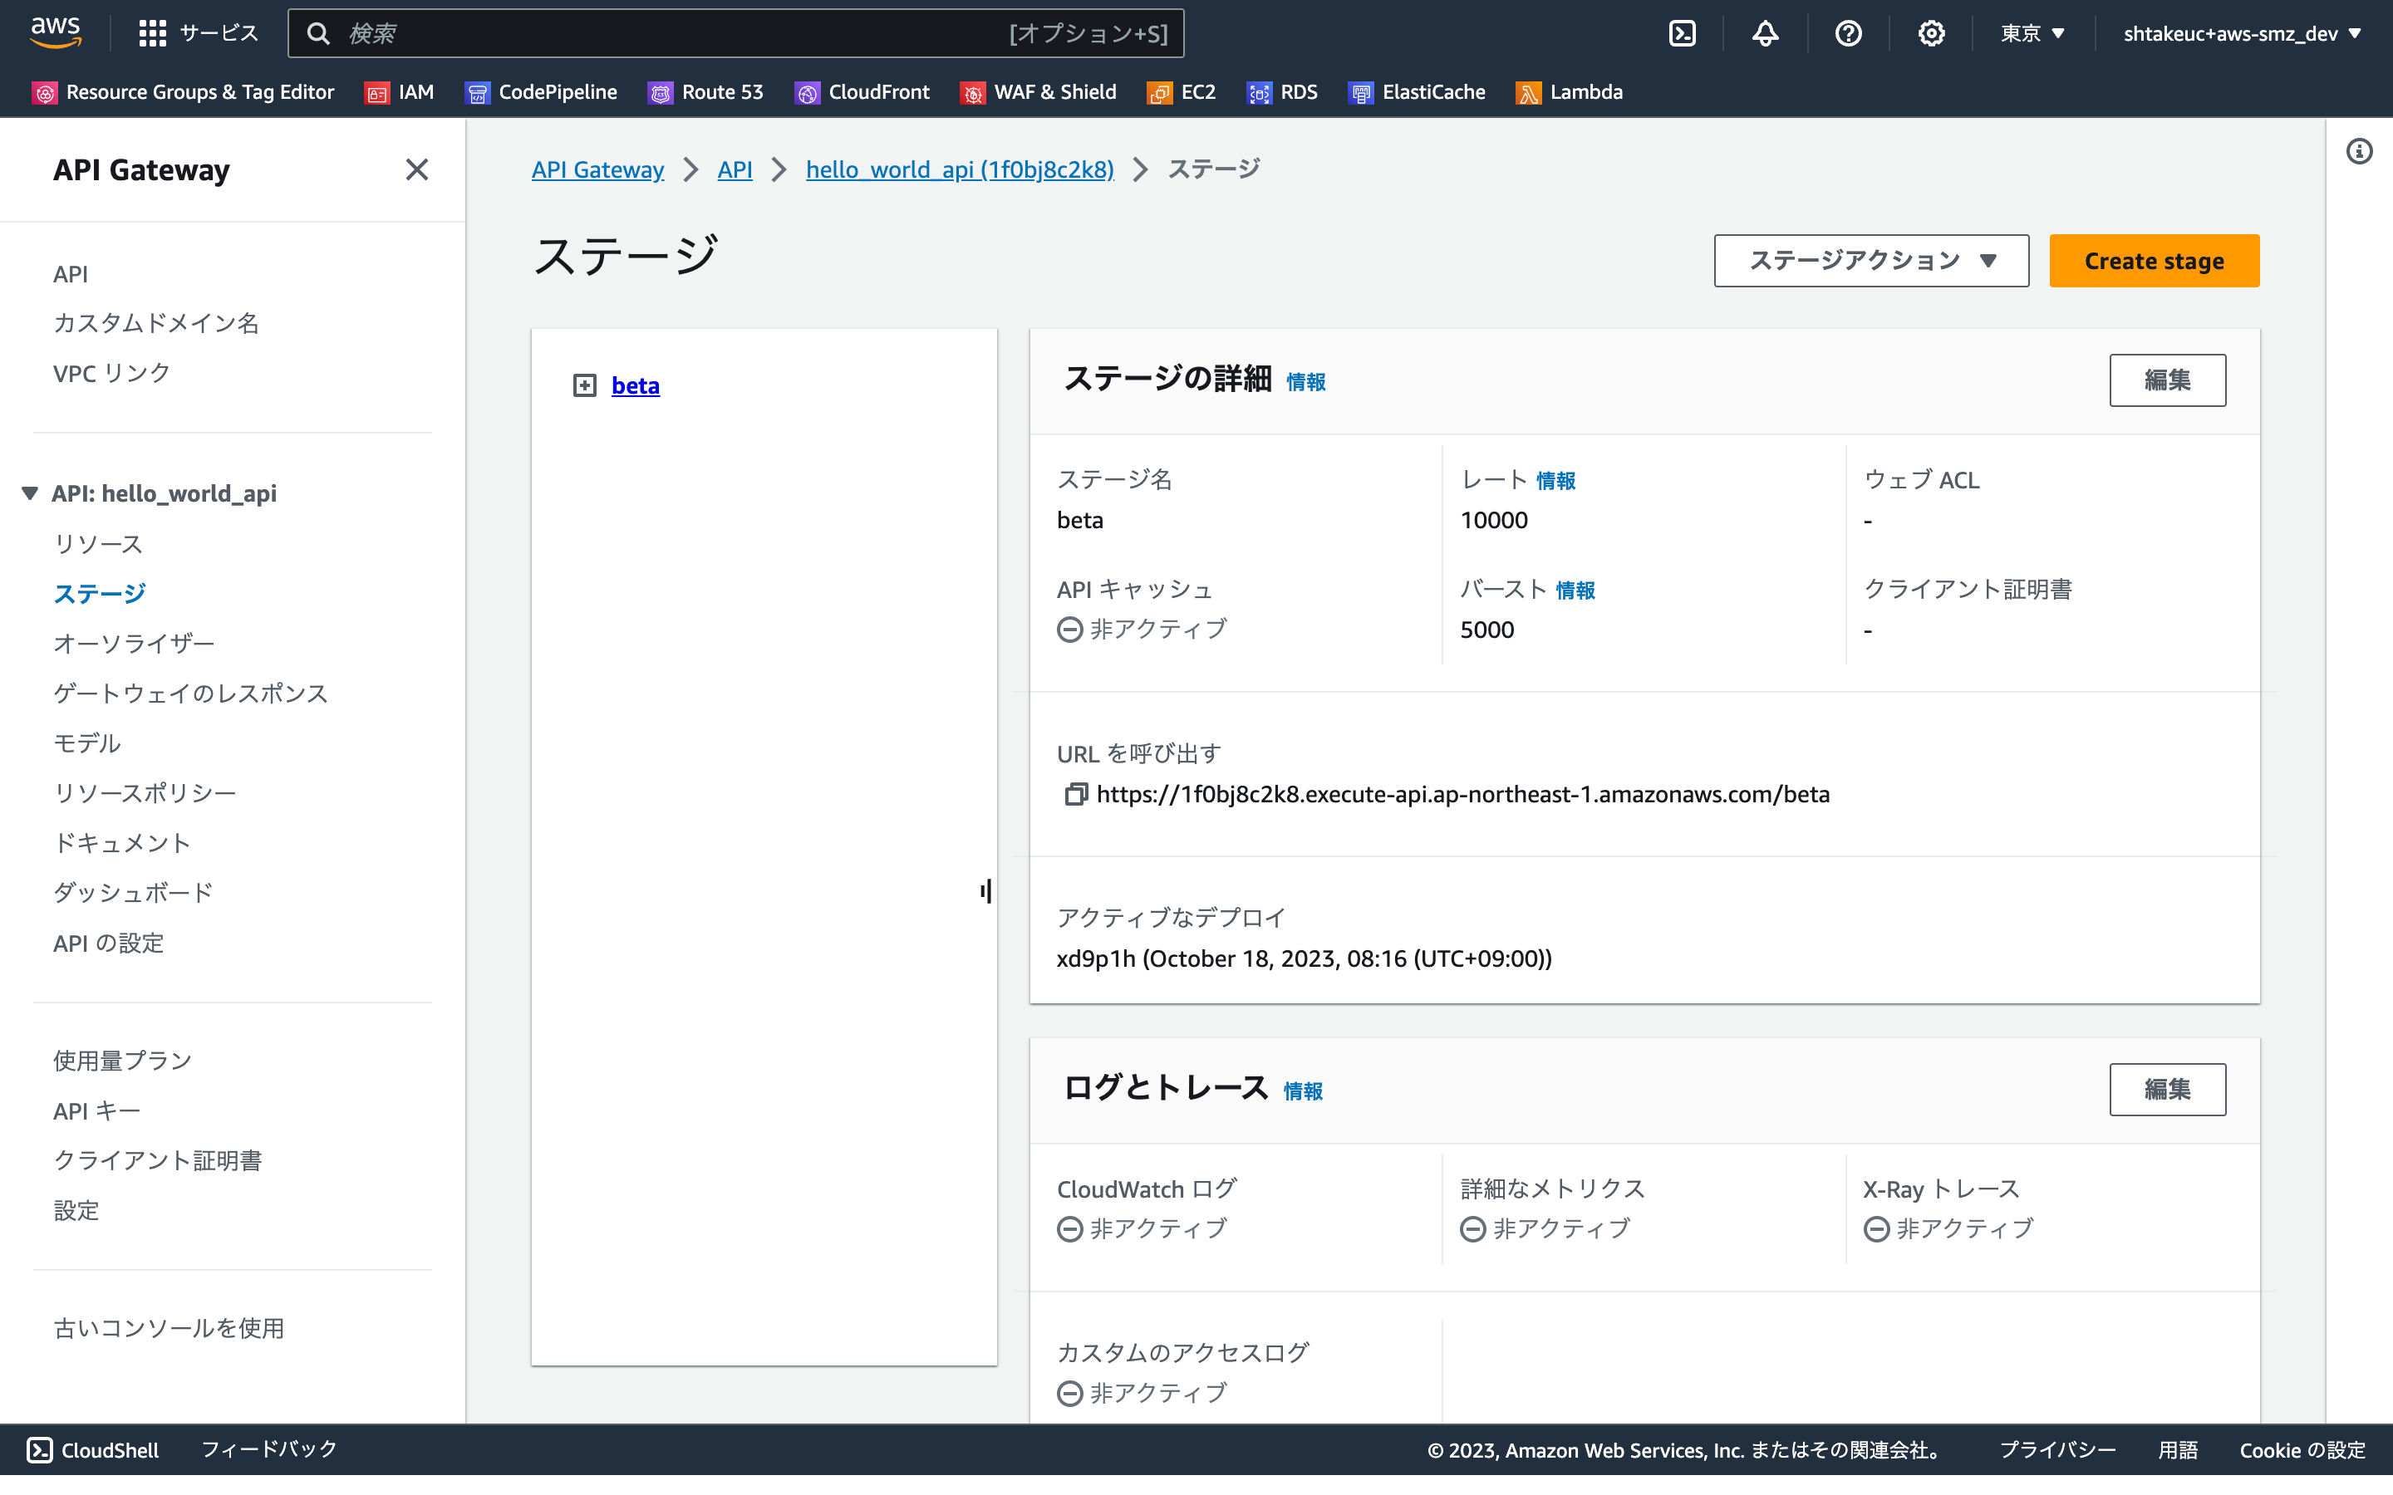Screen dimensions: 2393x1495
Task: Open ドキュメント in the sidebar
Action: coord(121,842)
